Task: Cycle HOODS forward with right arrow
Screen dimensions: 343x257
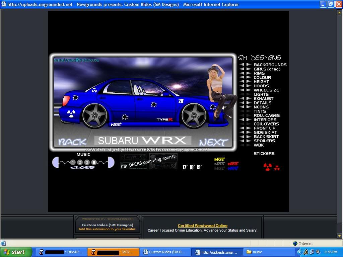Action: [x=249, y=86]
